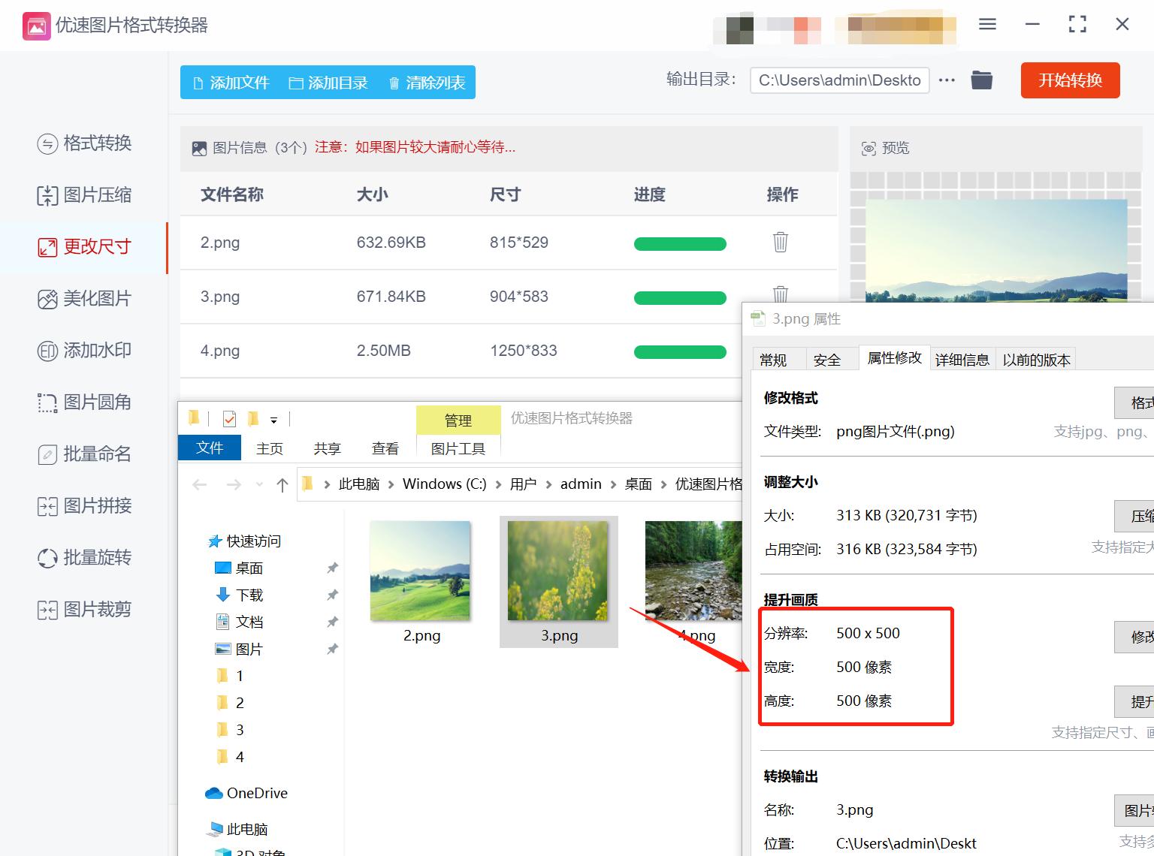Screen dimensions: 1154x856
Task: Open the output folder browser icon
Action: click(x=982, y=80)
